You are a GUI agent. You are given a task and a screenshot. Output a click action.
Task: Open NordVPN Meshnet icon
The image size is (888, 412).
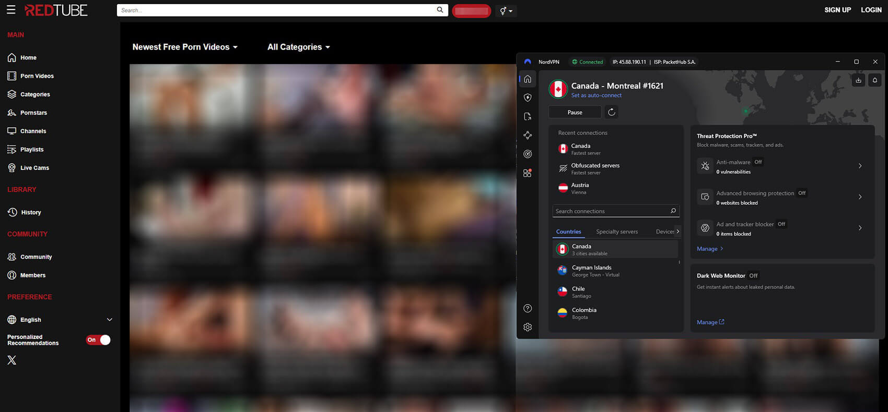[528, 135]
